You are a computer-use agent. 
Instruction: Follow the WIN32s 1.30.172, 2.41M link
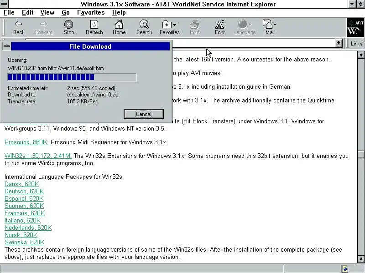point(38,156)
